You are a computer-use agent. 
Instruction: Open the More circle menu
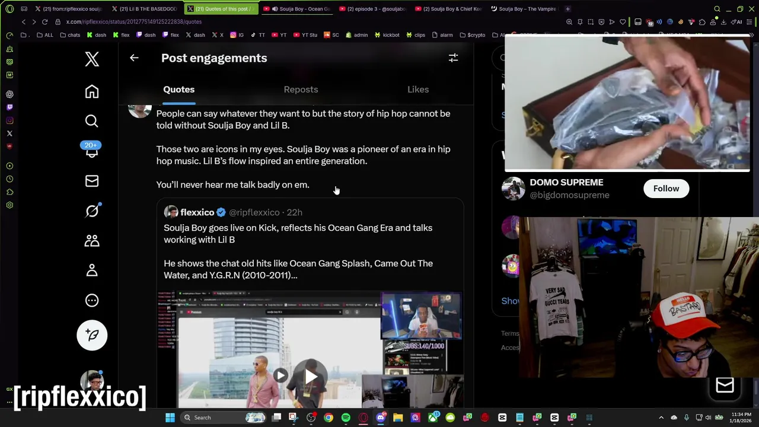pos(91,300)
